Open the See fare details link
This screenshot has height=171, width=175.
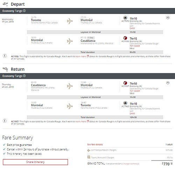click(95, 144)
